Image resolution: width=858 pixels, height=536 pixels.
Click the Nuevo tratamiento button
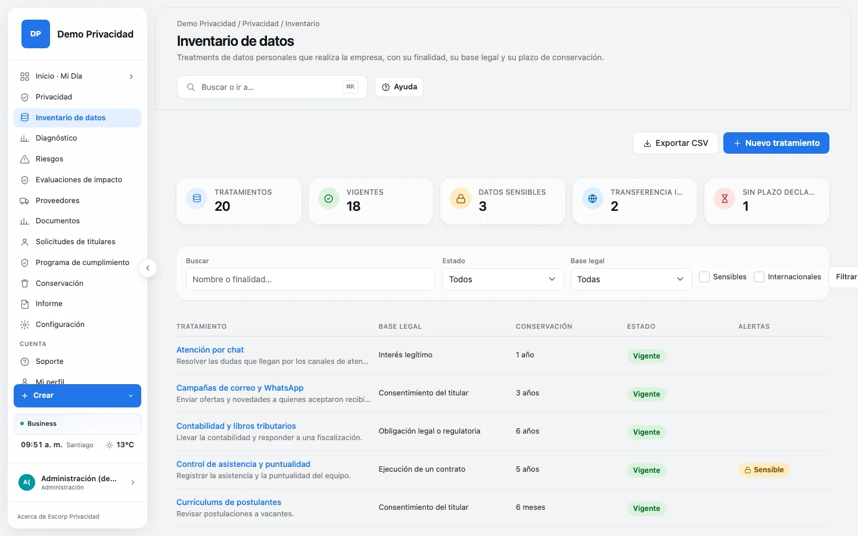pyautogui.click(x=776, y=143)
